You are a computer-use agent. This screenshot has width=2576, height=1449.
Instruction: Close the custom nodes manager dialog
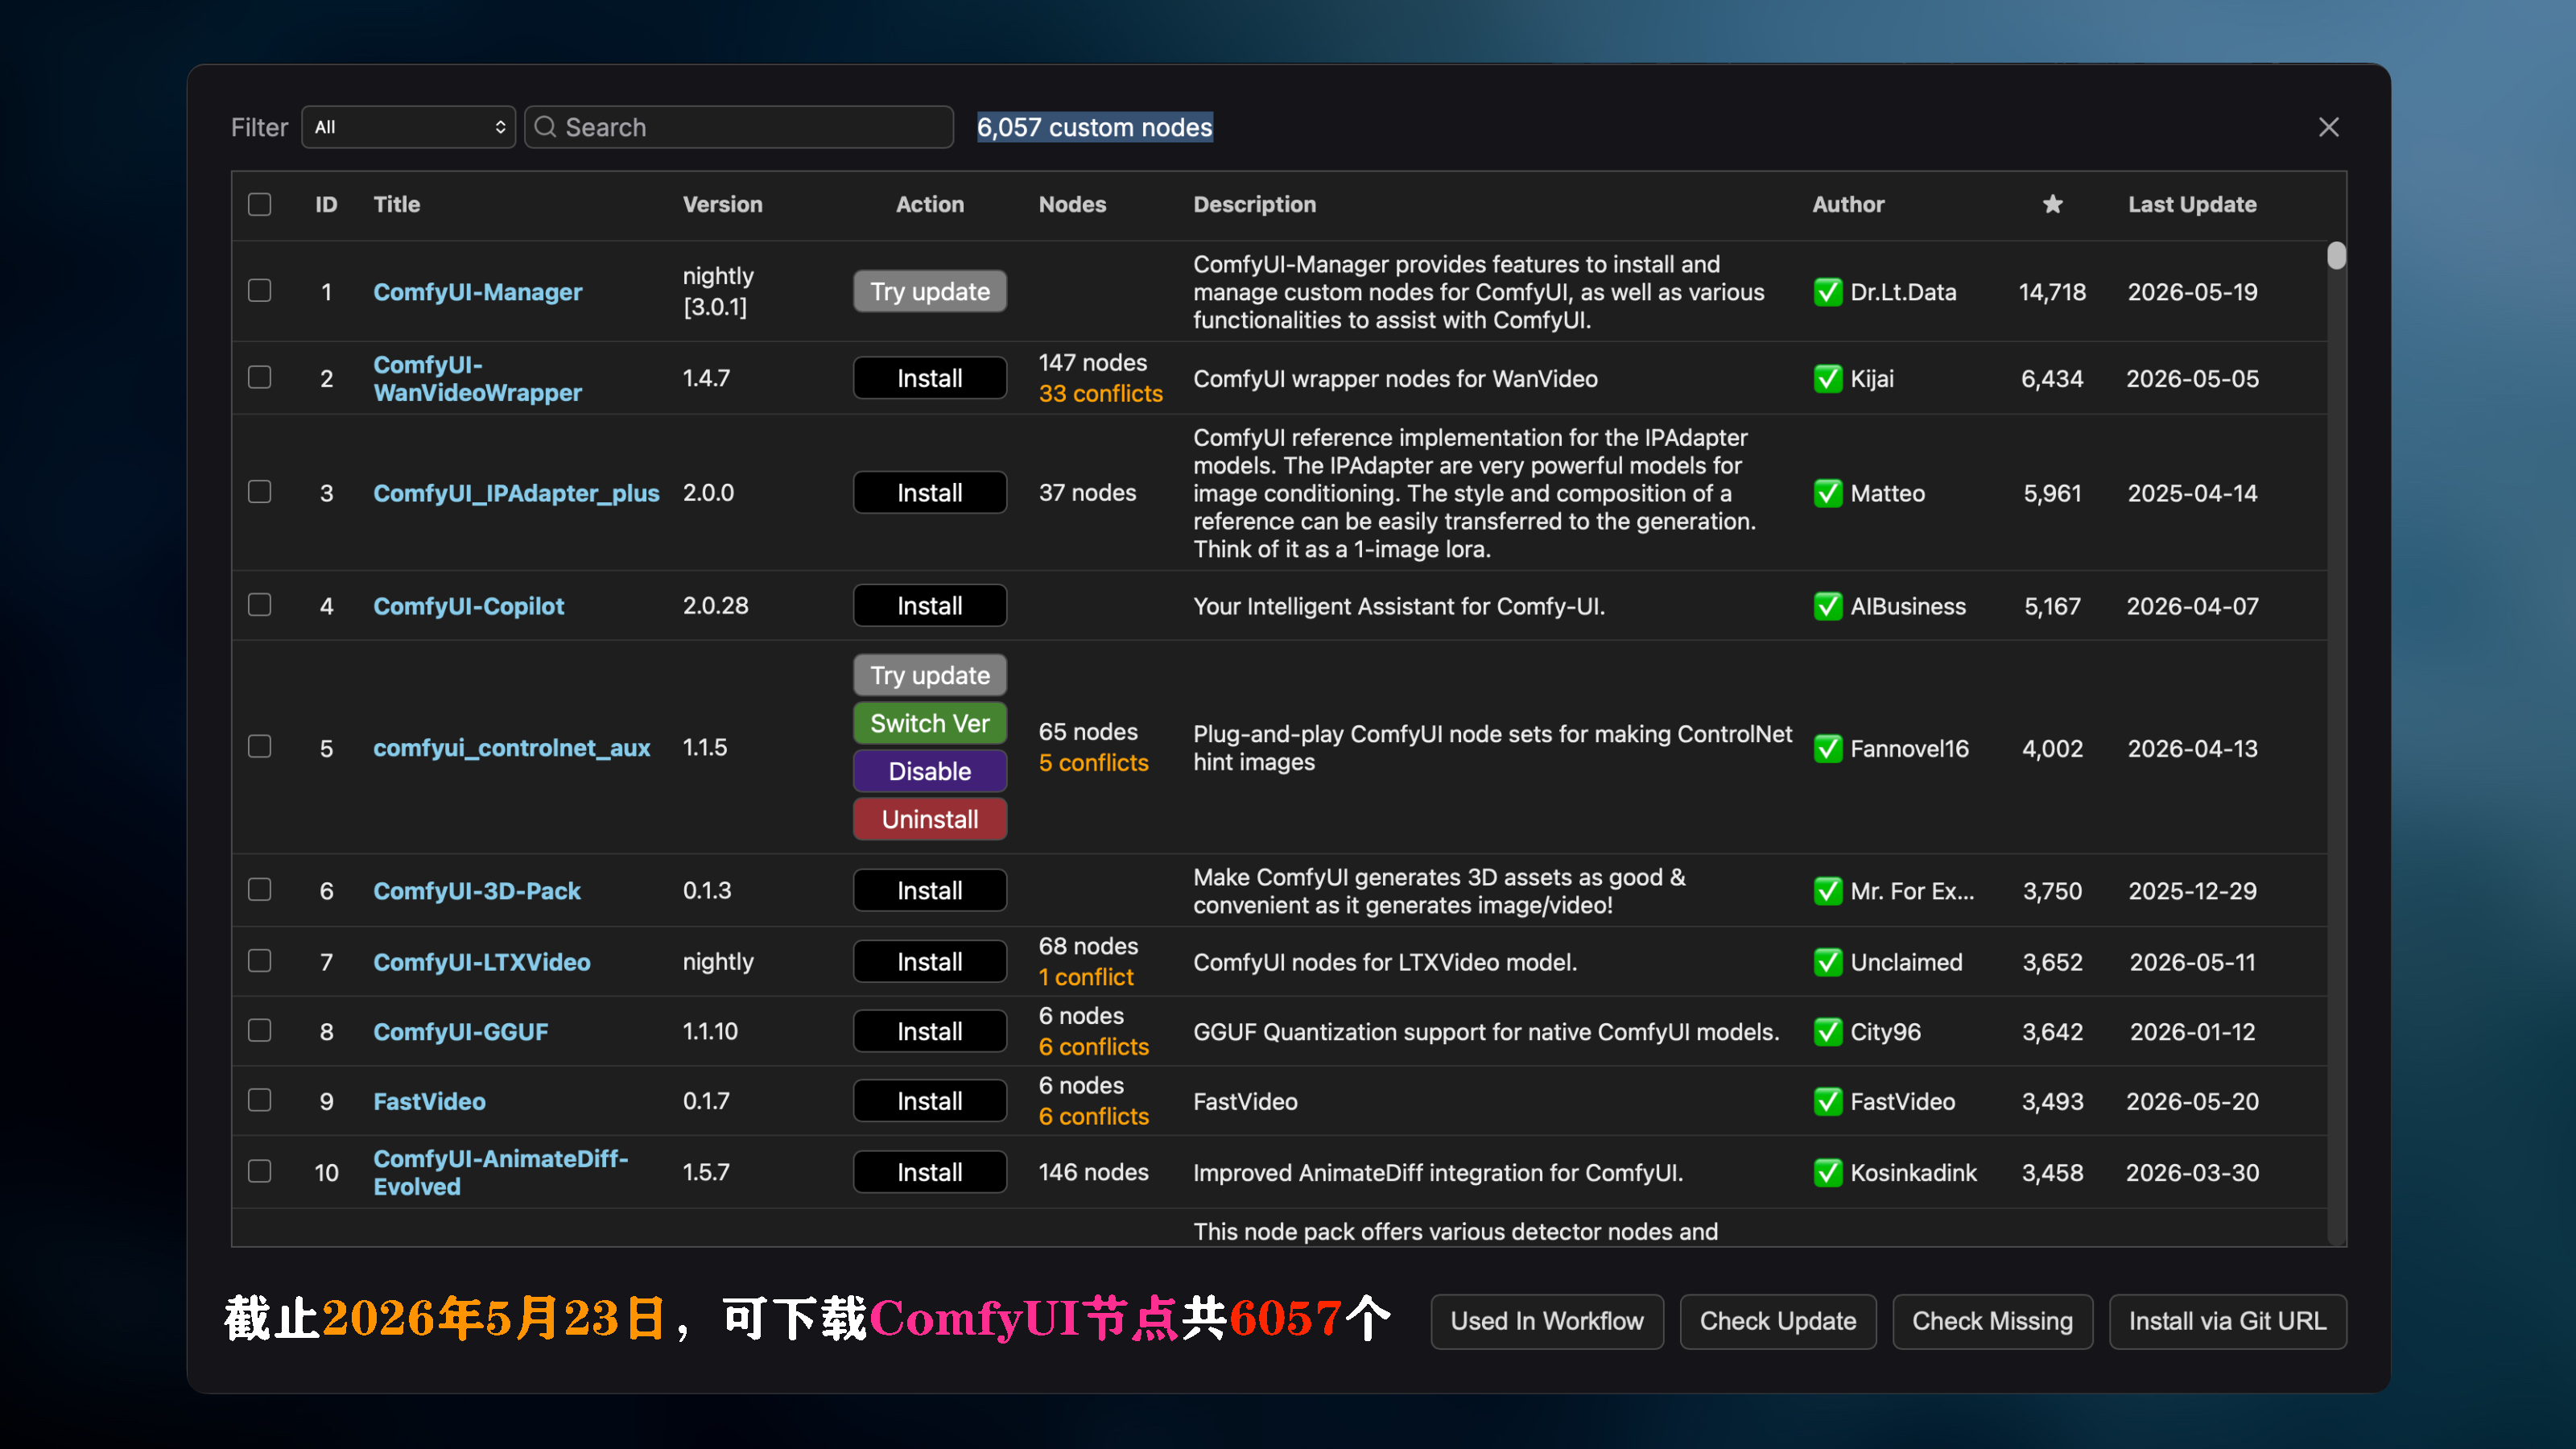click(x=2328, y=127)
